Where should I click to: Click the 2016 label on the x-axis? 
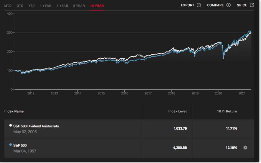pyautogui.click(x=125, y=93)
